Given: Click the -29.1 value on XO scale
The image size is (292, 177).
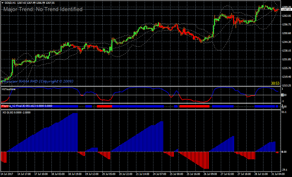Looking at the screenshot, I should 285,170.
